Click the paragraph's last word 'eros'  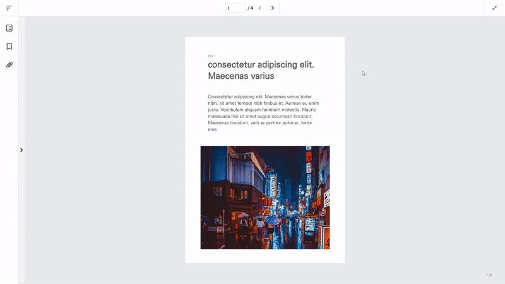tap(212, 129)
